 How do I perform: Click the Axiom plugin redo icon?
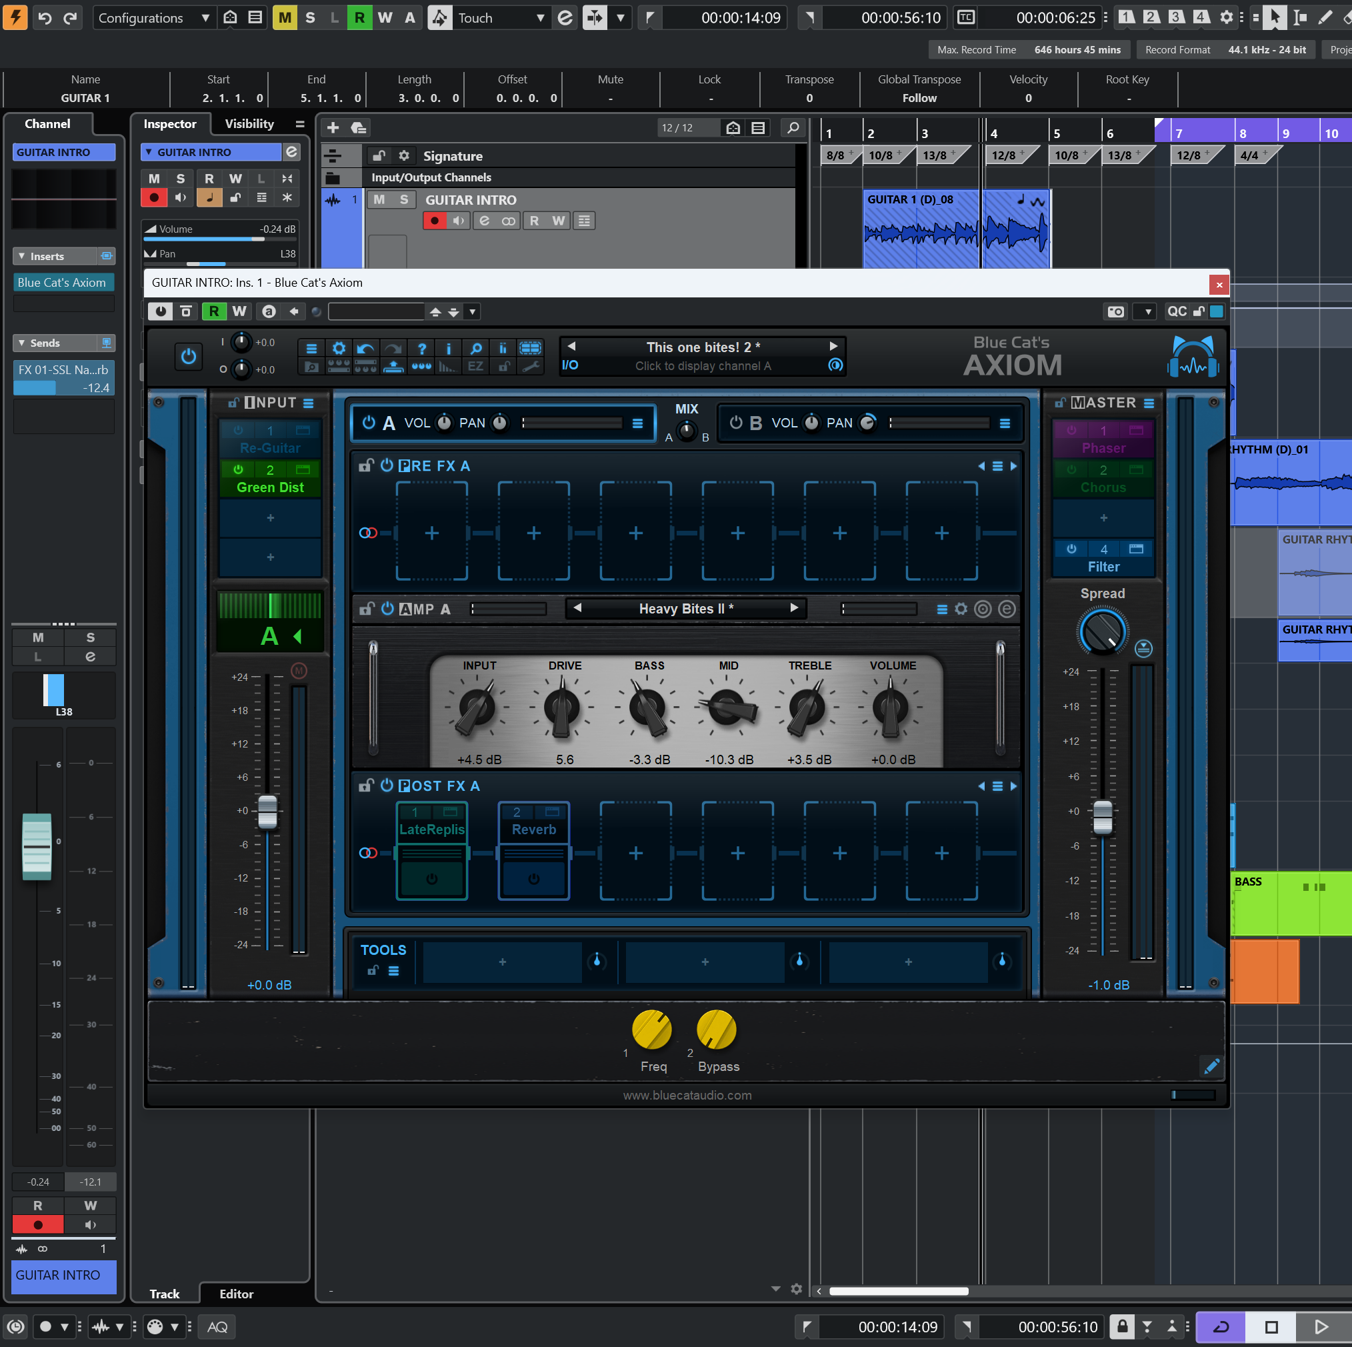393,348
